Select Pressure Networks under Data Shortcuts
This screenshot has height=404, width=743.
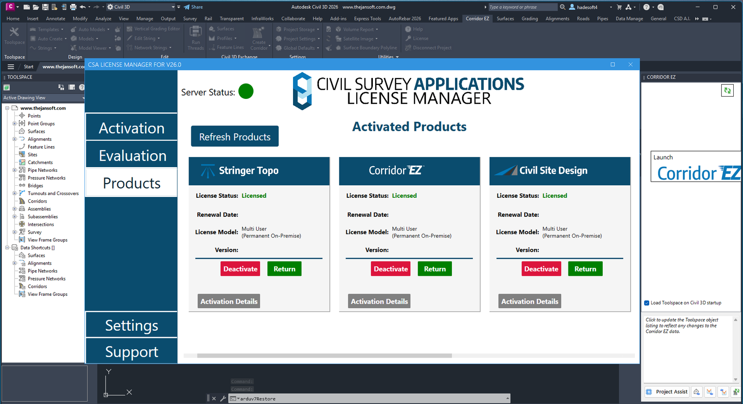pyautogui.click(x=46, y=279)
